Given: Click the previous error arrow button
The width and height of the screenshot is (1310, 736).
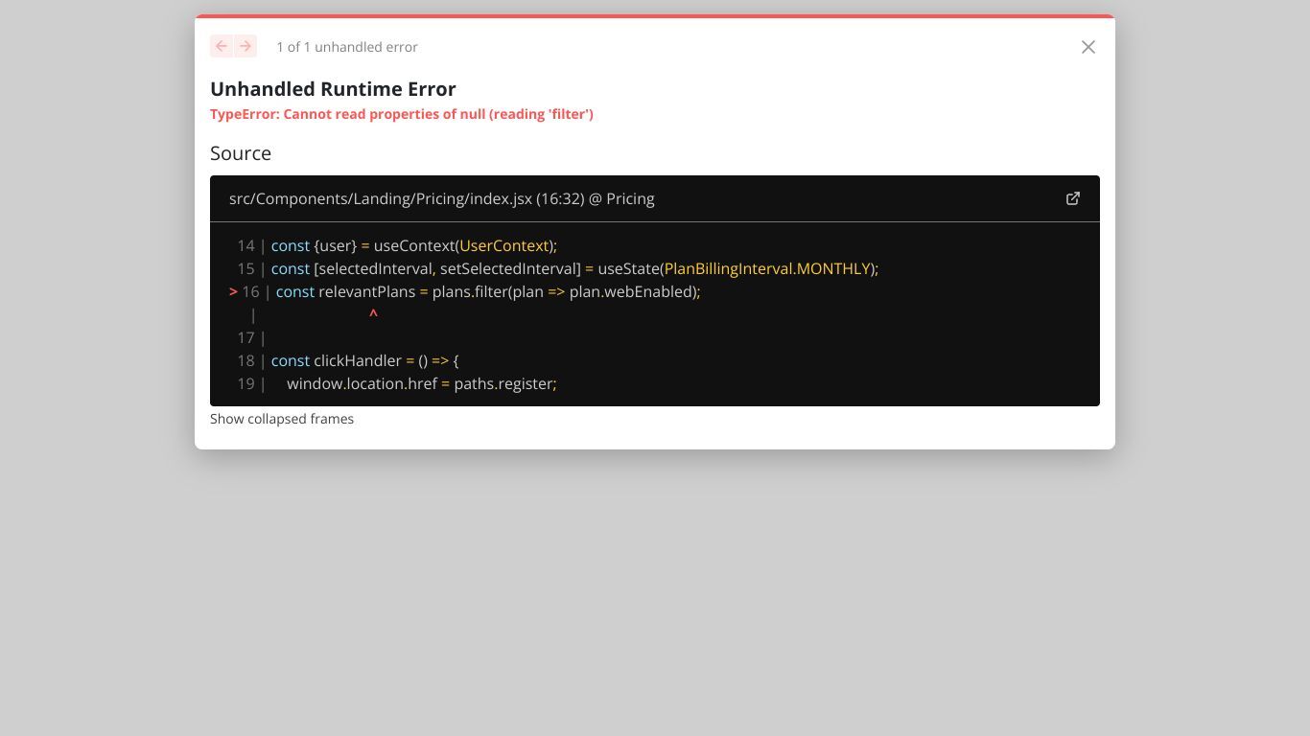Looking at the screenshot, I should tap(222, 46).
